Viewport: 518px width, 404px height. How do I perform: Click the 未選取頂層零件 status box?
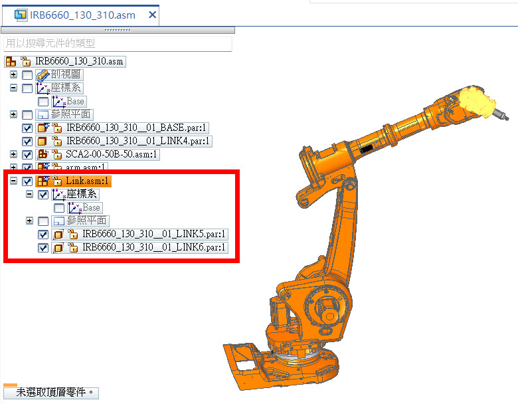[51, 393]
